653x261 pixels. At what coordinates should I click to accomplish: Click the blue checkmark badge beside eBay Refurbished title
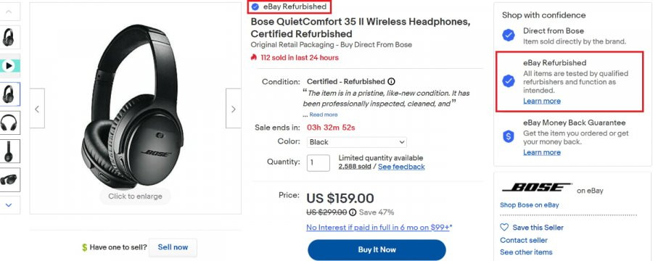click(x=255, y=7)
